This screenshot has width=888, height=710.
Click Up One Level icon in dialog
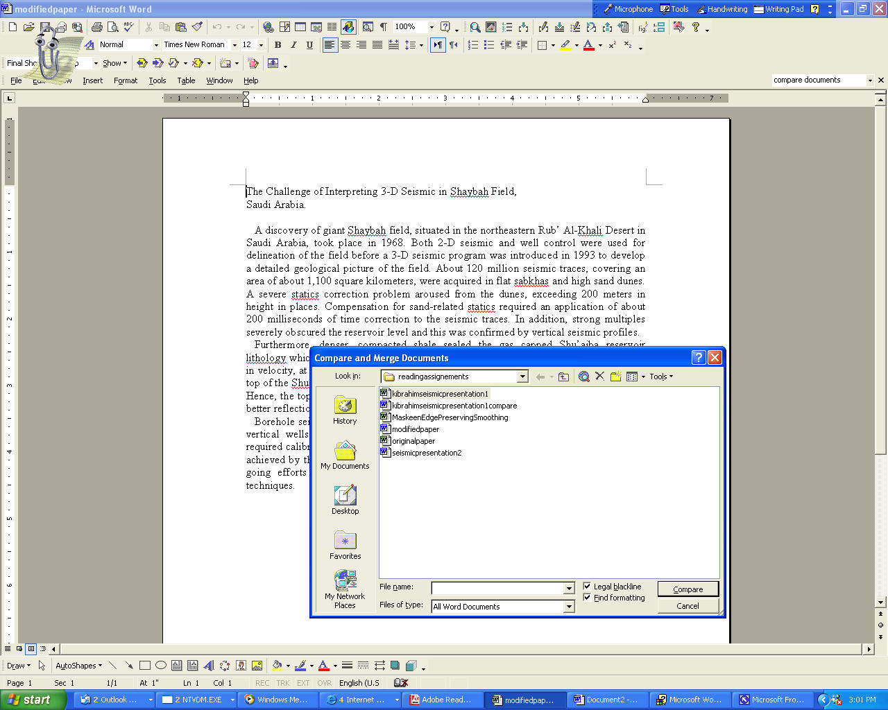(x=563, y=376)
